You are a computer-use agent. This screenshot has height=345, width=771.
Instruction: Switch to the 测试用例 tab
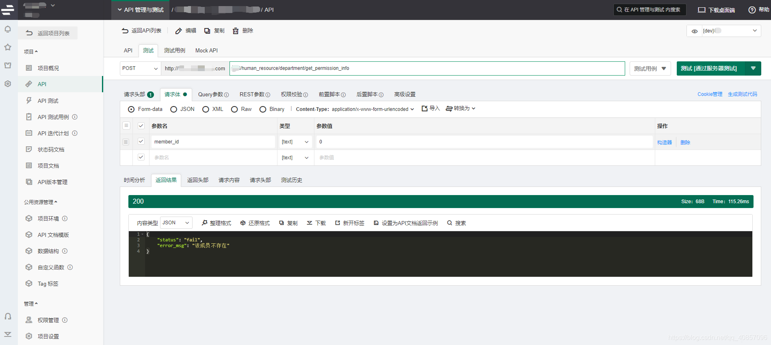pos(175,50)
